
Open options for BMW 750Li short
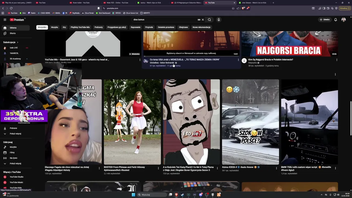335,168
